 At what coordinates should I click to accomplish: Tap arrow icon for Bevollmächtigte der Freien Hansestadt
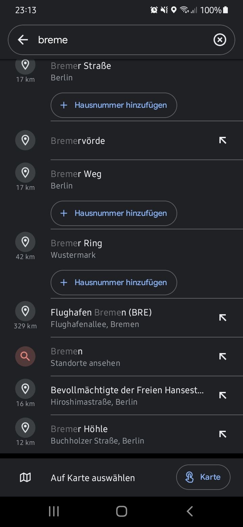click(222, 395)
